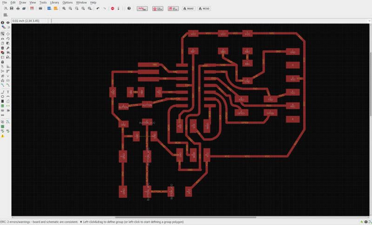Open the Grid settings icon
Screen dimensions: 372x225
coord(6,15)
